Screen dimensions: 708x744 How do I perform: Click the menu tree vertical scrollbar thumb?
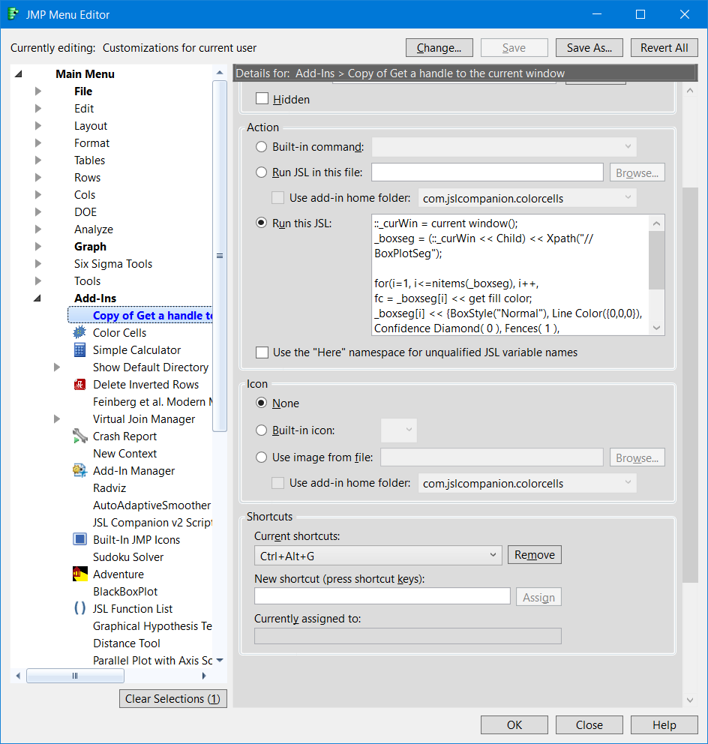click(x=220, y=256)
